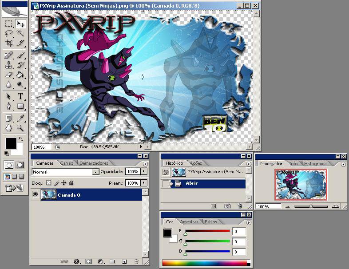
Task: Toggle lock image pixels brush icon
Action: [x=56, y=183]
